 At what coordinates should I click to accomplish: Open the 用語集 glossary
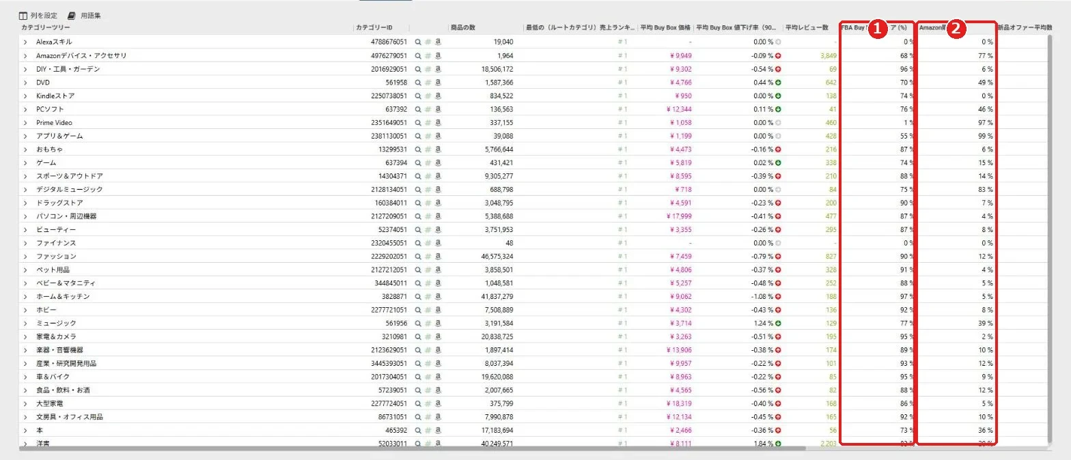coord(84,15)
